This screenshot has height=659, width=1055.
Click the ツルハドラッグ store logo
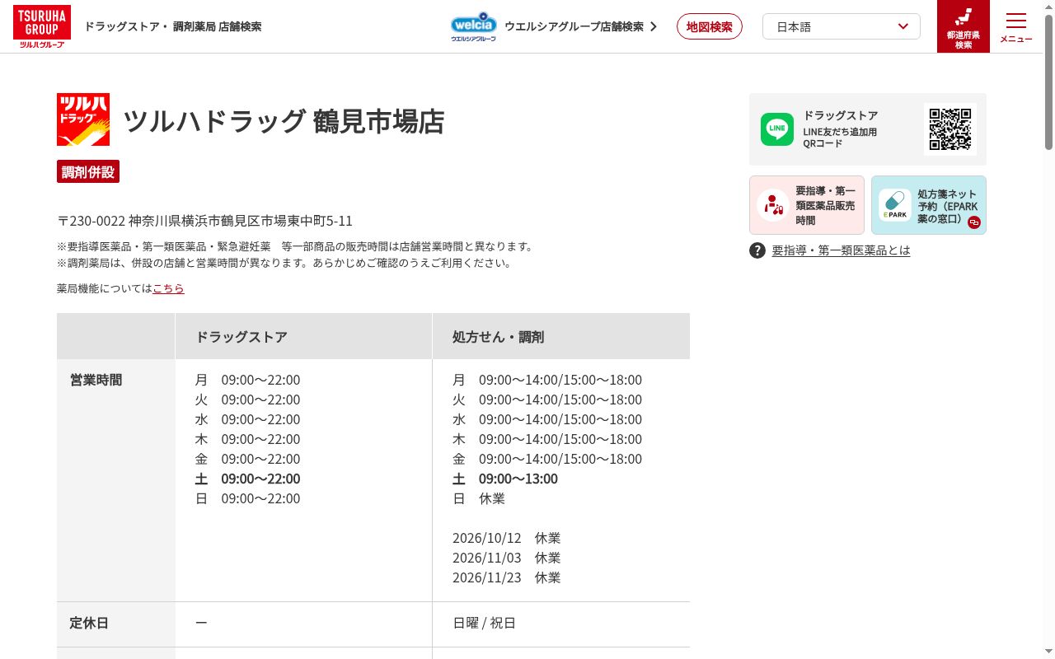(83, 119)
